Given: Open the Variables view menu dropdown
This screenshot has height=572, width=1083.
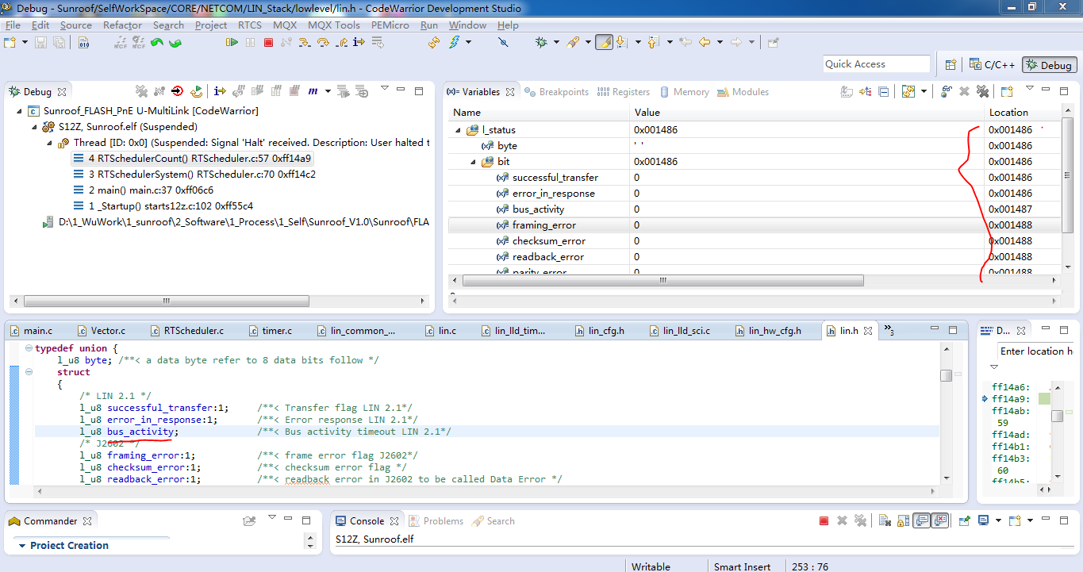Looking at the screenshot, I should [1029, 88].
